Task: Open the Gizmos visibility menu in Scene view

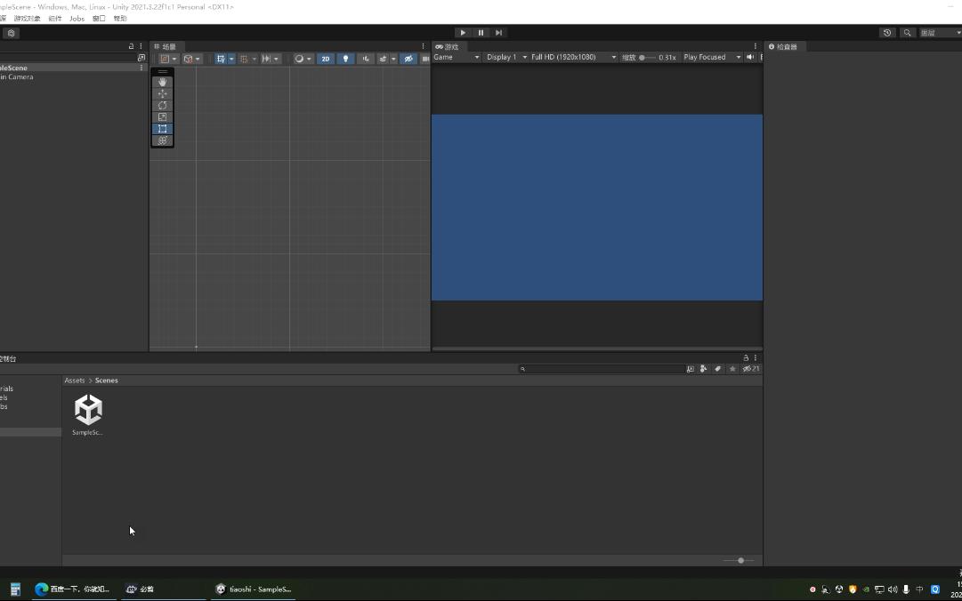Action: 408,58
